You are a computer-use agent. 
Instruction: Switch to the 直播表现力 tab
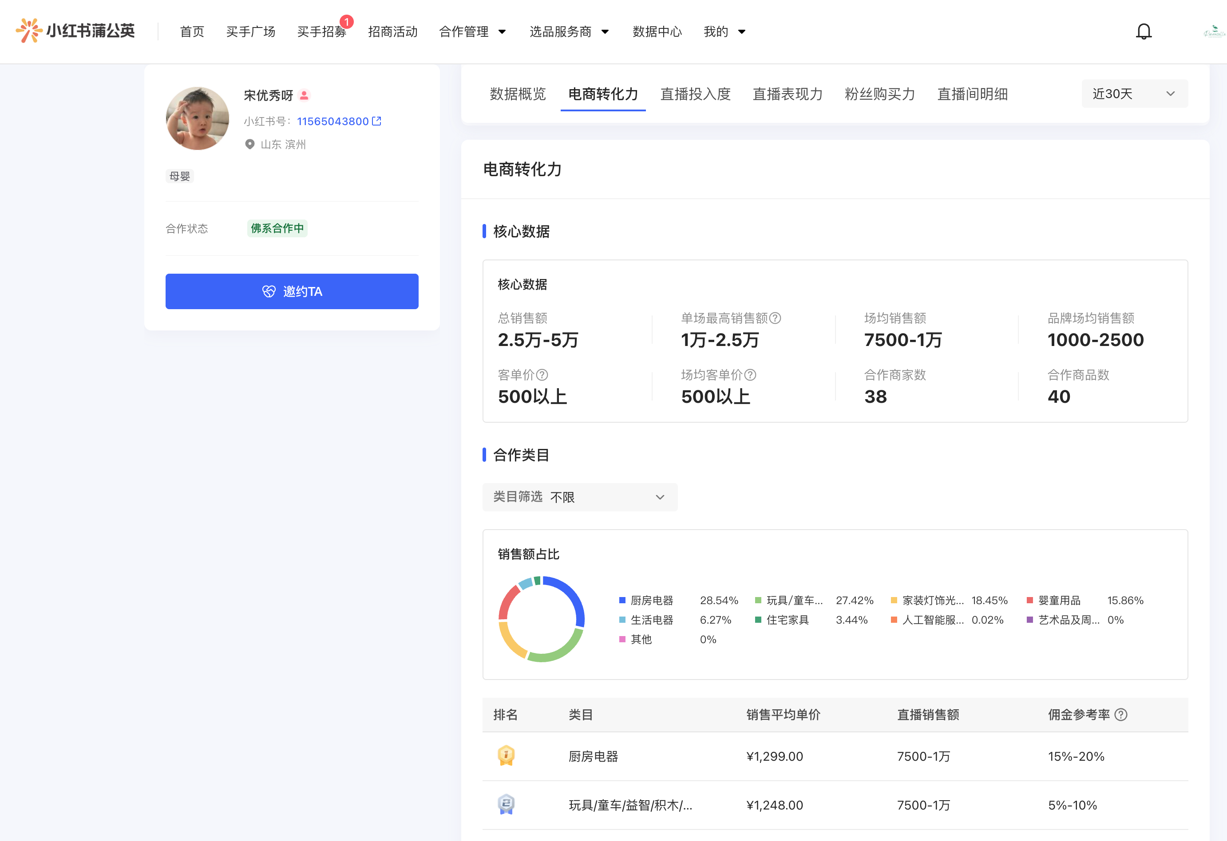click(x=787, y=94)
